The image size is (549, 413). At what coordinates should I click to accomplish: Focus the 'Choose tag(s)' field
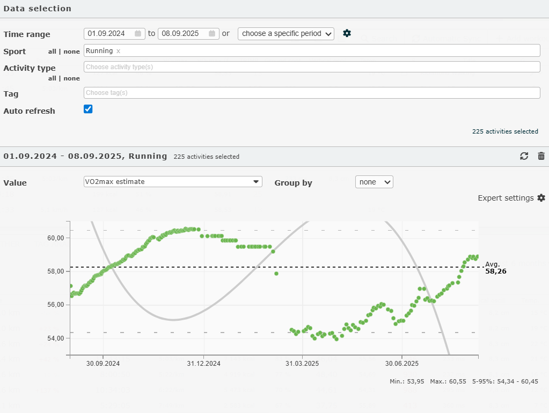point(311,93)
